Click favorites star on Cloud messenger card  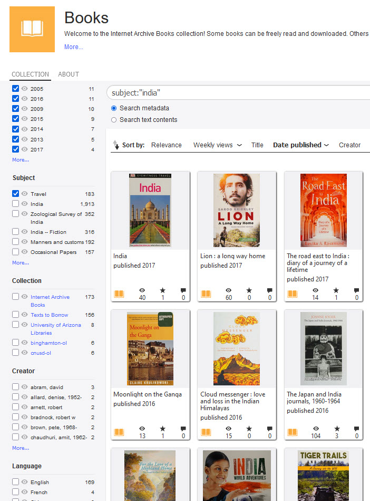[249, 429]
